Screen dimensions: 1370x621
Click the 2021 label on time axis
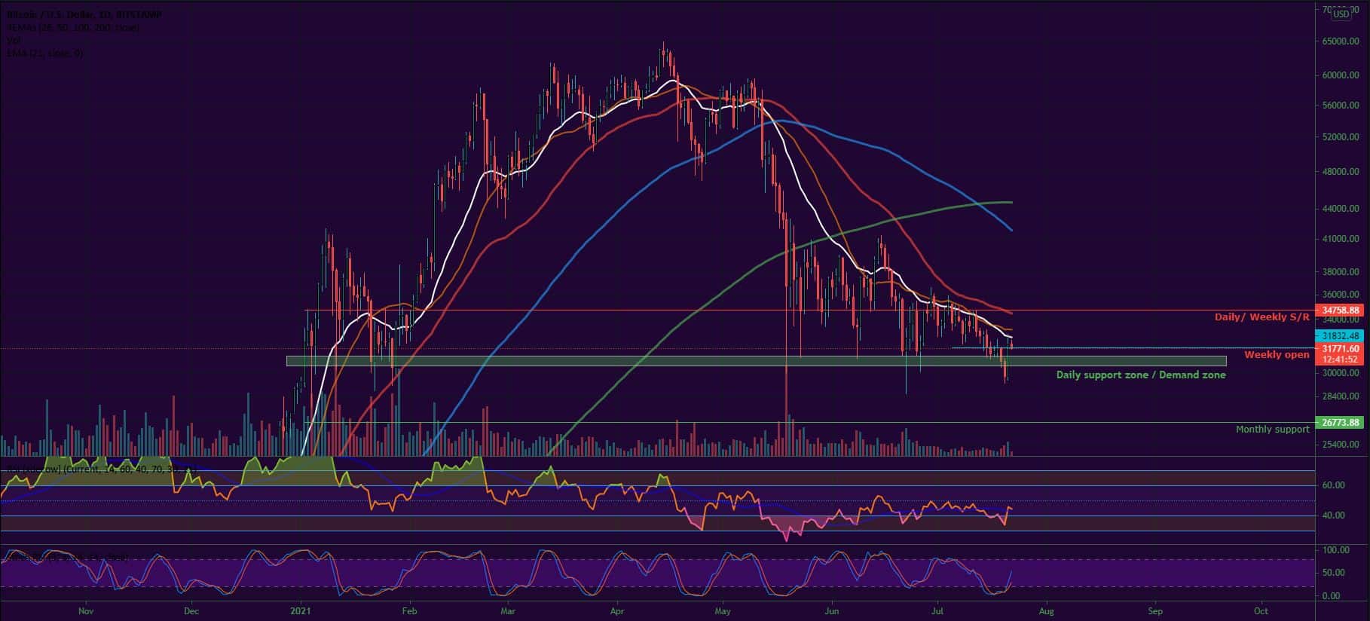click(x=301, y=611)
